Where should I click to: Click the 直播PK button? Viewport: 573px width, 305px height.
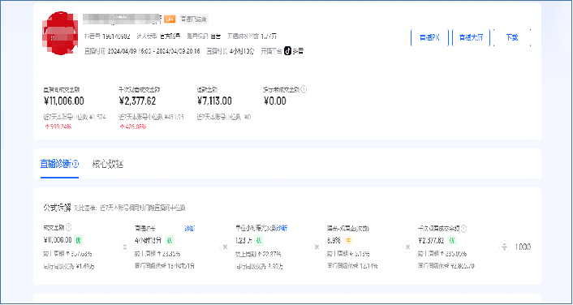point(430,37)
